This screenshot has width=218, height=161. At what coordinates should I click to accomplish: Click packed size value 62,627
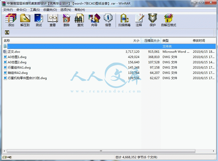(155, 78)
